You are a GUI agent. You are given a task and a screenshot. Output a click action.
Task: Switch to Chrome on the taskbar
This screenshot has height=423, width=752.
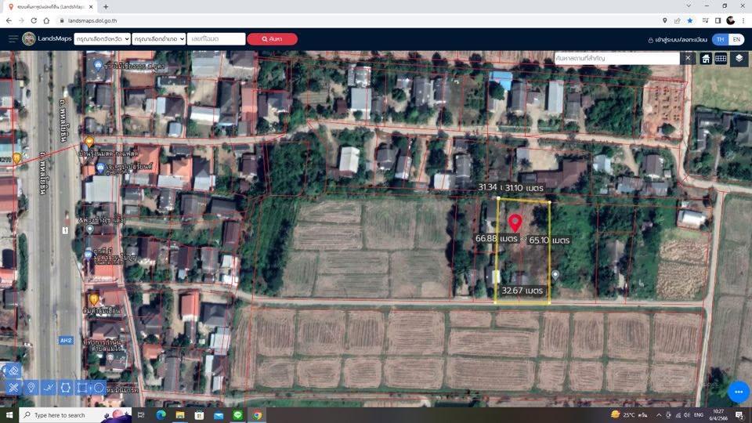pos(258,415)
